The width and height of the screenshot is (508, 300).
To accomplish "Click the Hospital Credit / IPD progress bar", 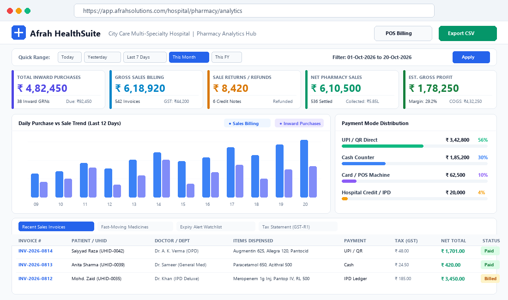I will (x=414, y=198).
